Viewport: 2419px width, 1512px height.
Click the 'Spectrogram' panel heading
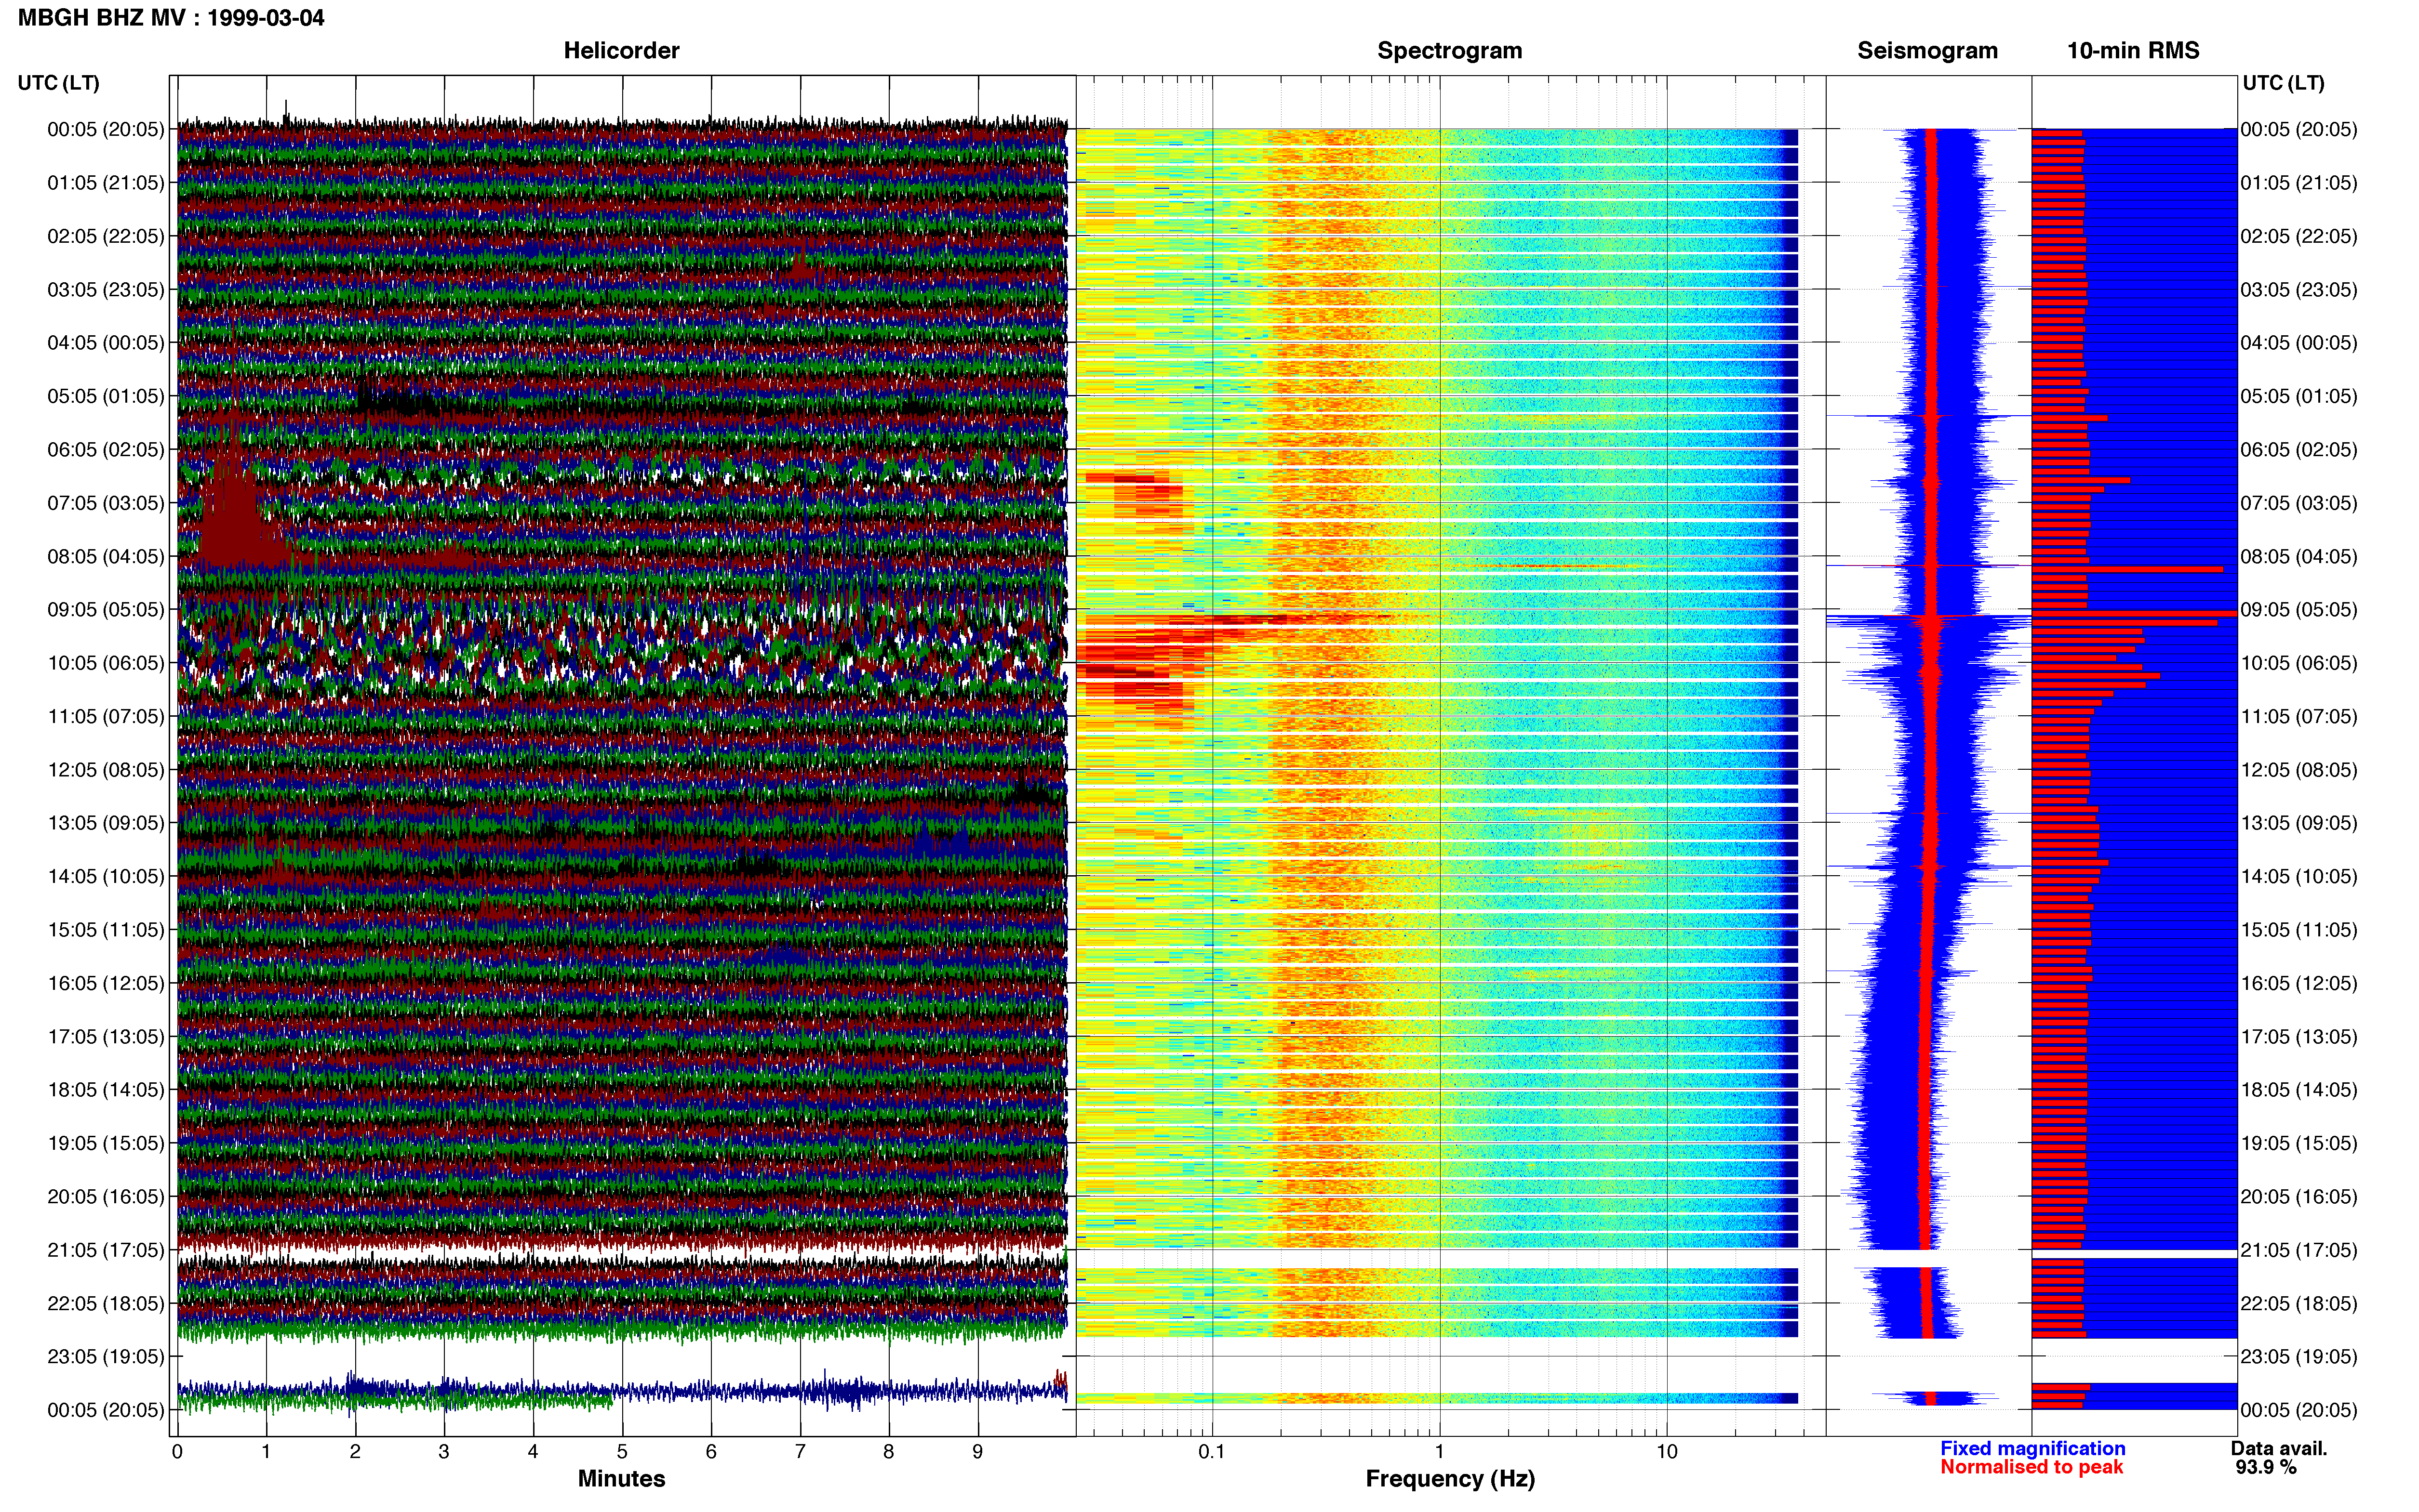tap(1450, 51)
